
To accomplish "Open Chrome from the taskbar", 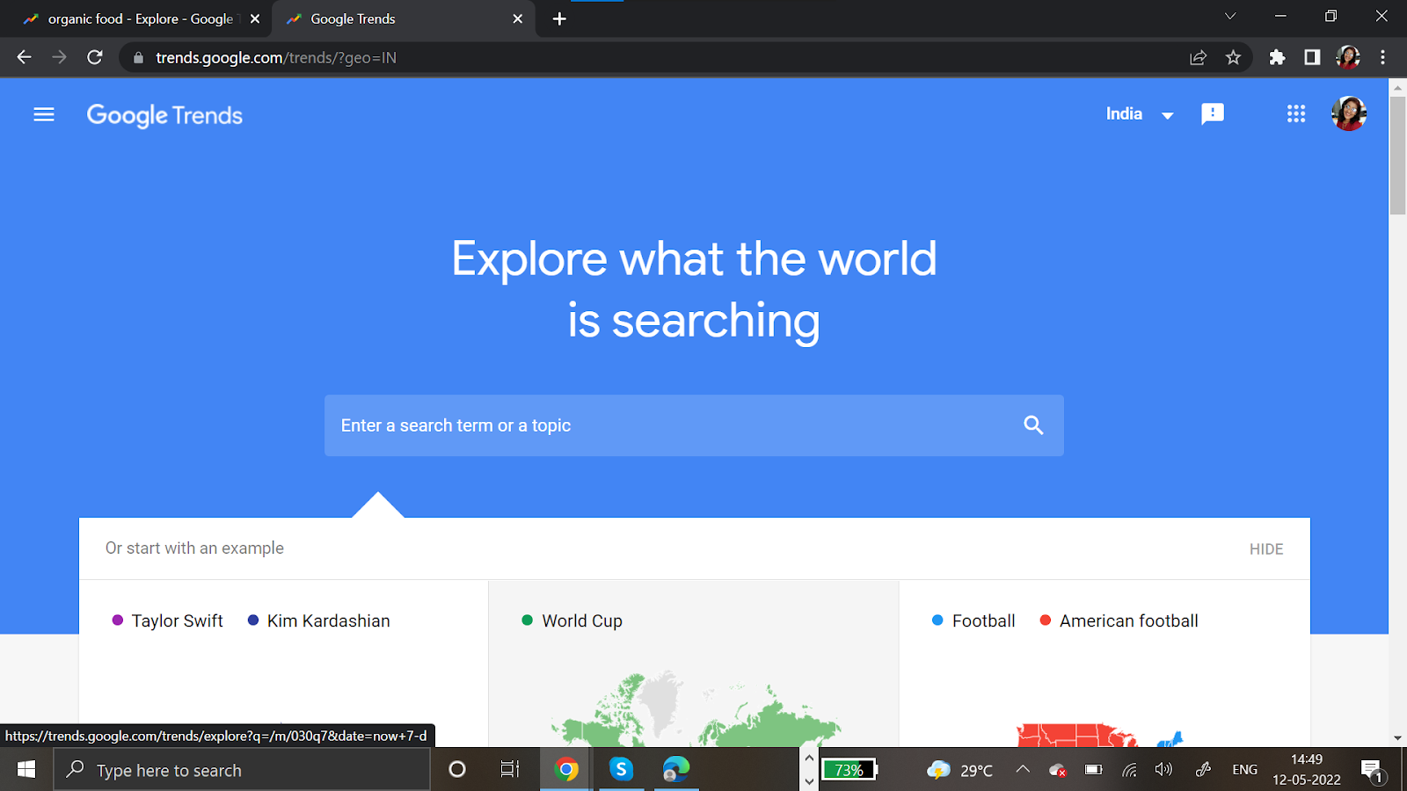I will (x=566, y=770).
